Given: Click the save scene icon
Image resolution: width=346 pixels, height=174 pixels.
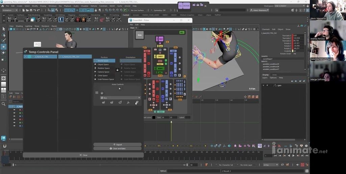Looking at the screenshot, I should [x=31, y=10].
